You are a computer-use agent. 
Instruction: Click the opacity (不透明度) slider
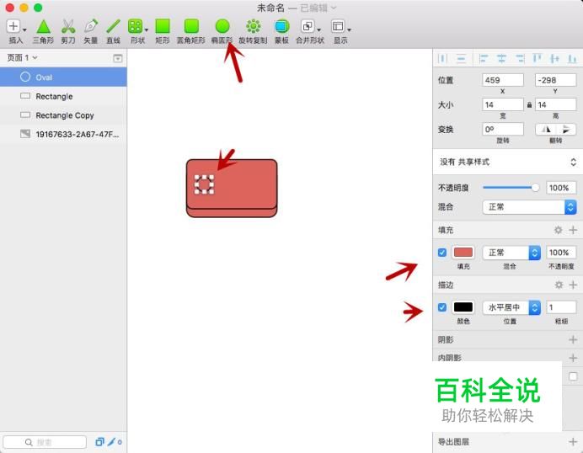511,188
